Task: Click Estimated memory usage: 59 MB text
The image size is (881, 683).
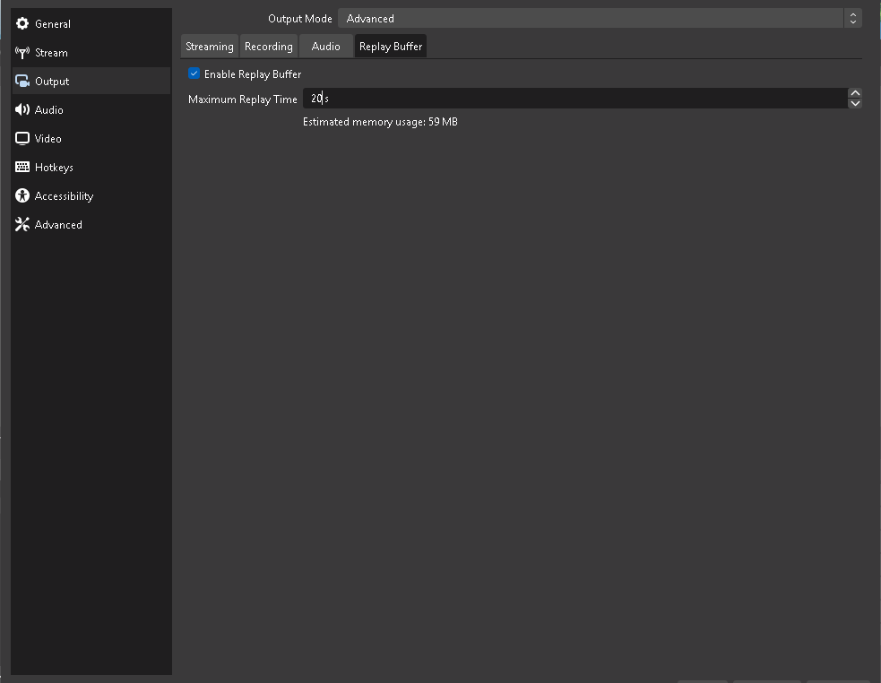Action: (380, 122)
